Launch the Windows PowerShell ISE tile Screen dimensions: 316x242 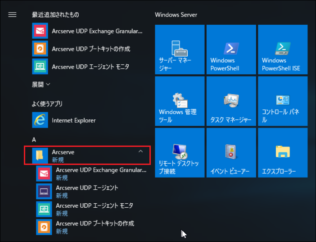(x=283, y=50)
